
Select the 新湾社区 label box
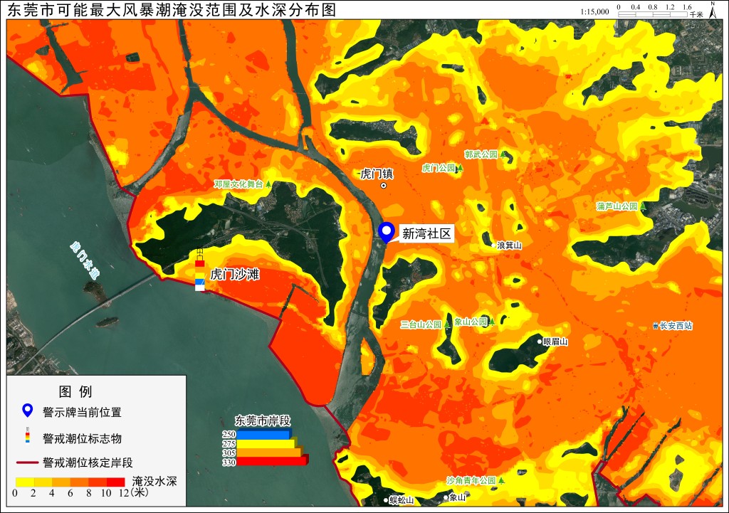pos(426,233)
